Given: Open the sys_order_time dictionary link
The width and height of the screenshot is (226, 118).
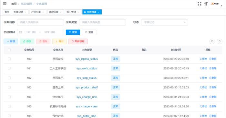Looking at the screenshot, I should 87,116.
